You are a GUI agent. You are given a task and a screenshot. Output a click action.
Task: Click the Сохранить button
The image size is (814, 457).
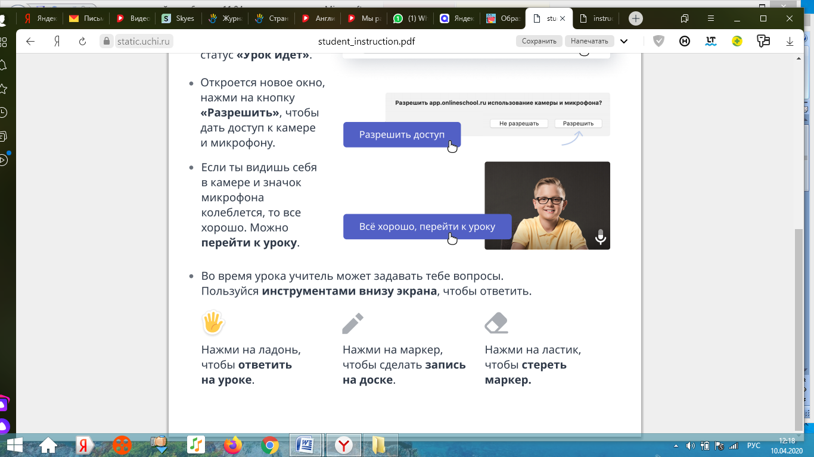coord(539,42)
